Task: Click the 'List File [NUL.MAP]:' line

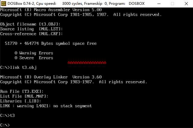Action: [24, 96]
